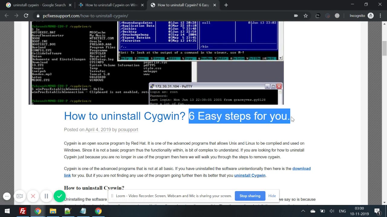Open the Windows Start menu

[7, 211]
